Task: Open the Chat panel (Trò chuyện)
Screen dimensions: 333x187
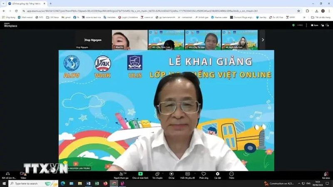Action: coord(157,175)
